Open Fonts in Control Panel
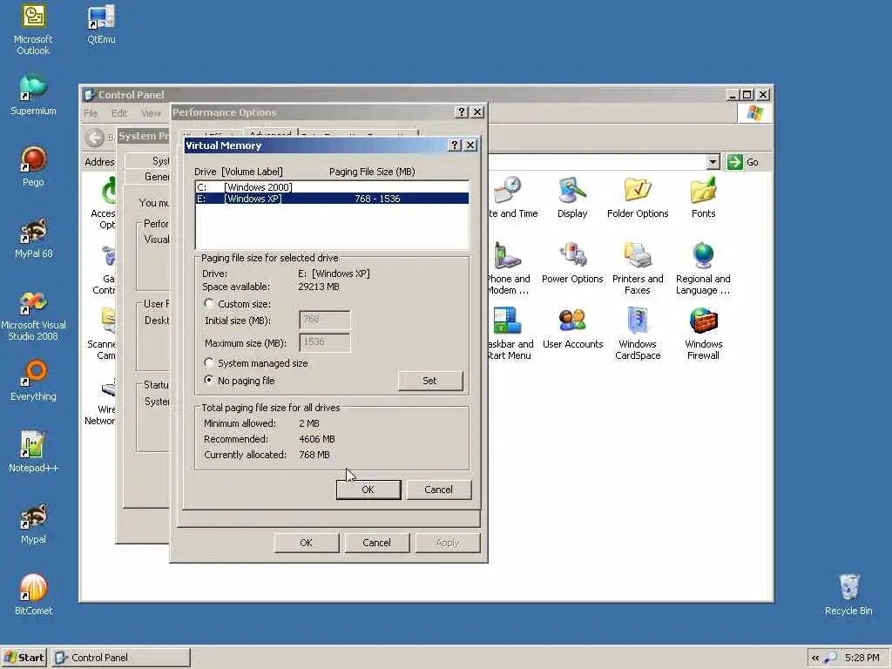The width and height of the screenshot is (892, 669). coord(703,198)
